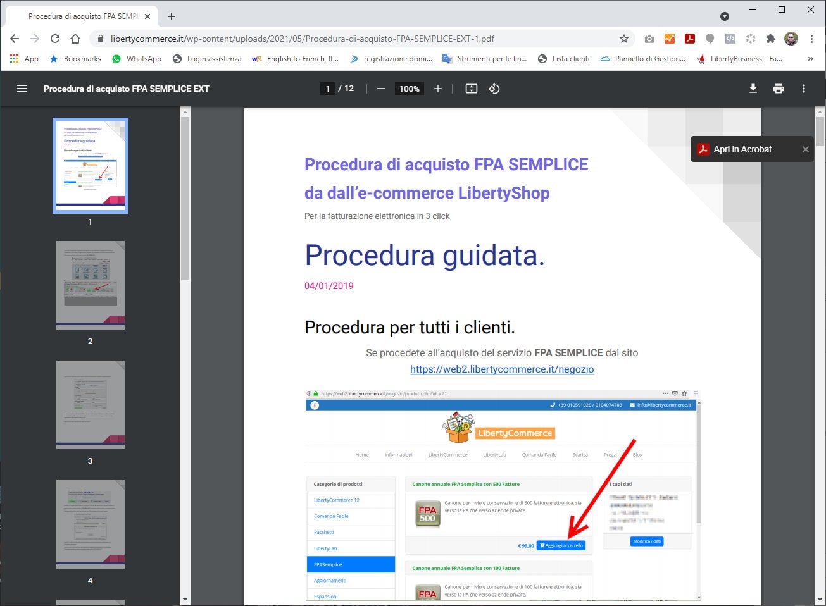826x606 pixels.
Task: Click the browser back arrow
Action: point(15,39)
